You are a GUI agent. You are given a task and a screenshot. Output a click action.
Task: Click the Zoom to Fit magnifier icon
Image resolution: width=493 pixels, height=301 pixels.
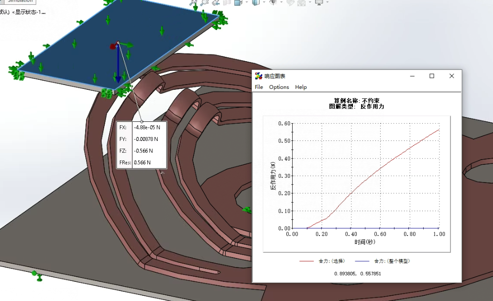194,2
